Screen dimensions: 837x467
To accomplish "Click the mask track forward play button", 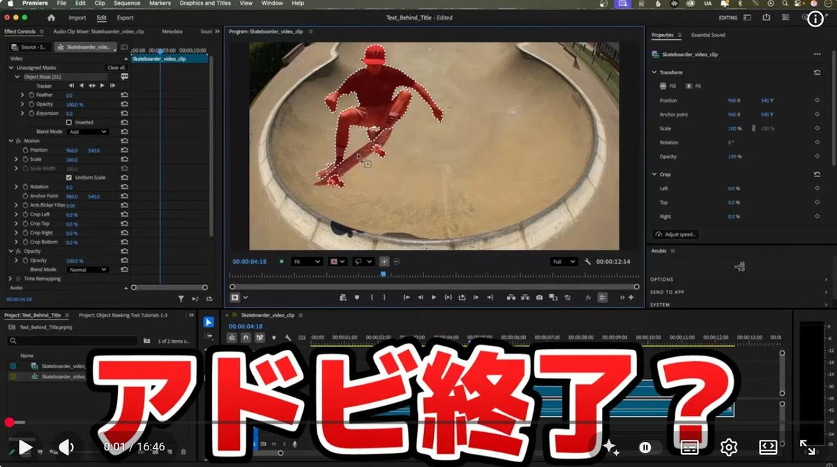I will (103, 86).
